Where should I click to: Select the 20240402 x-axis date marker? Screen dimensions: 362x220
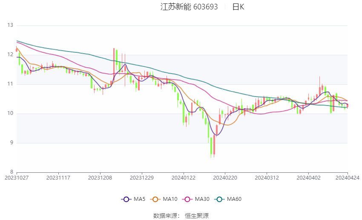pyautogui.click(x=308, y=178)
